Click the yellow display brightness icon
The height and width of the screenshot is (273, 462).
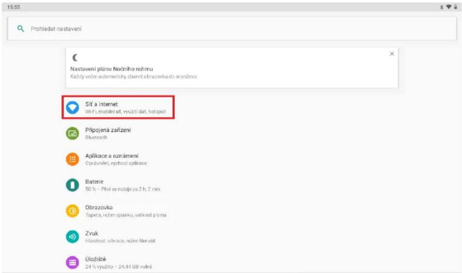72,211
